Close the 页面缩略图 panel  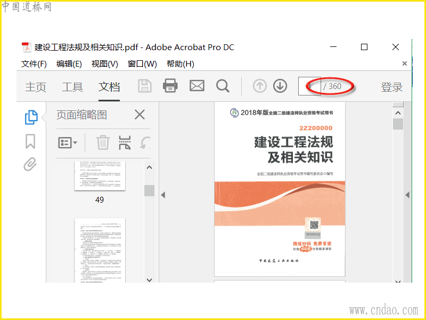tap(140, 115)
